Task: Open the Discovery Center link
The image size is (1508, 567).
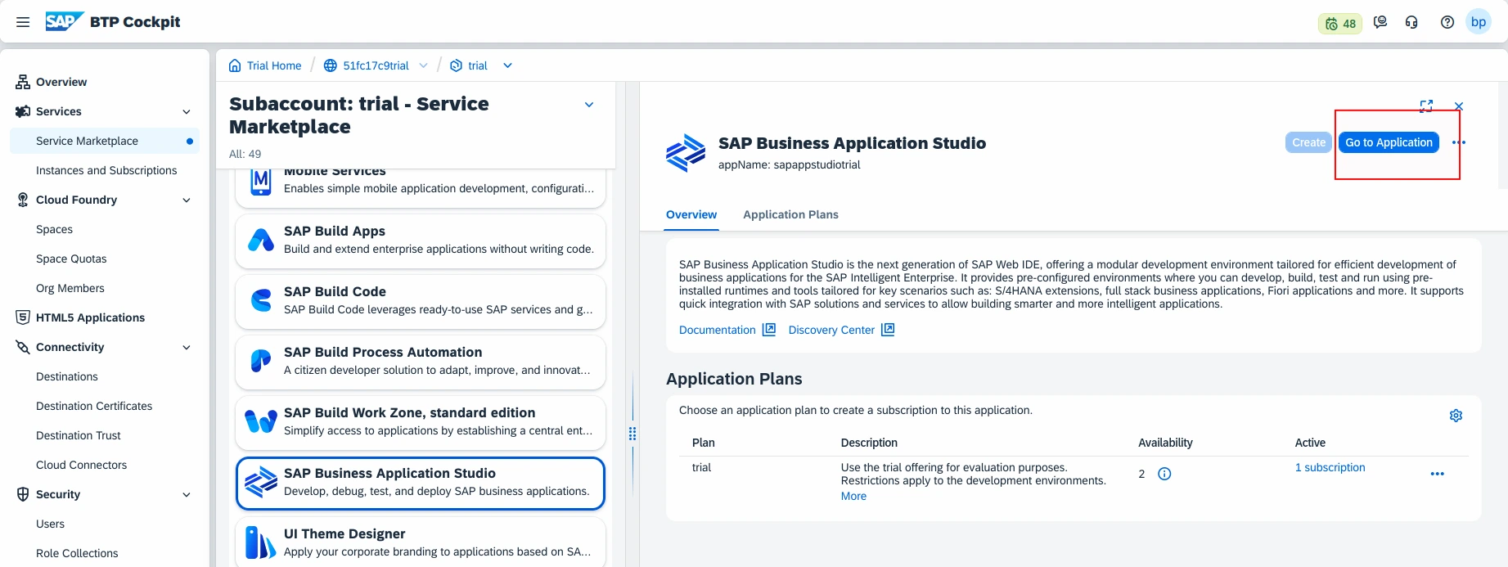Action: click(831, 330)
